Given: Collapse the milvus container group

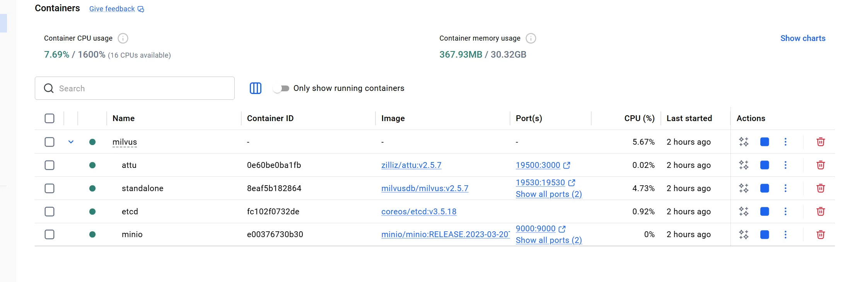Looking at the screenshot, I should point(71,142).
